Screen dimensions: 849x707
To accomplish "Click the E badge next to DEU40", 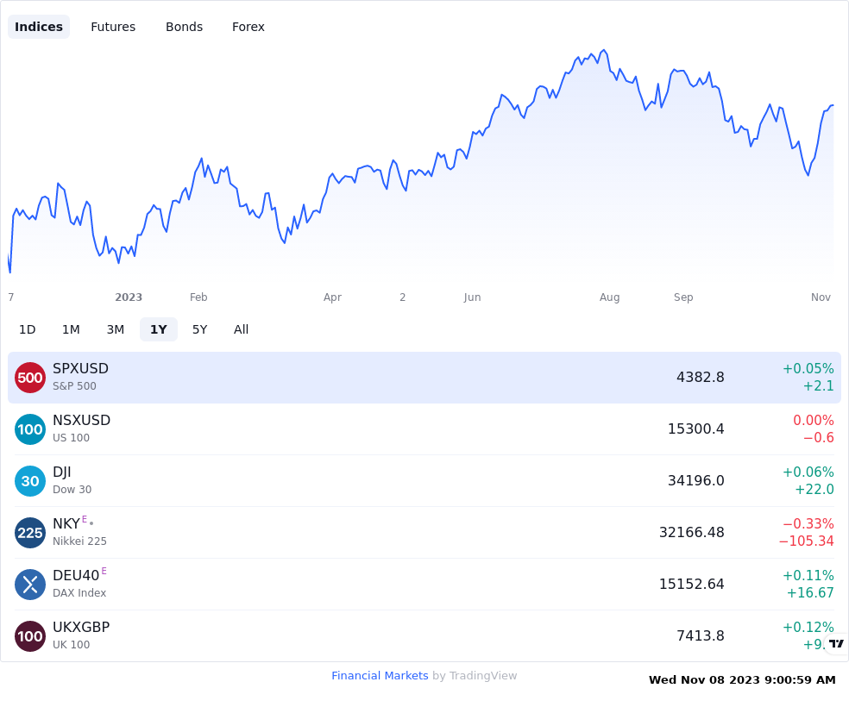I will [x=104, y=571].
